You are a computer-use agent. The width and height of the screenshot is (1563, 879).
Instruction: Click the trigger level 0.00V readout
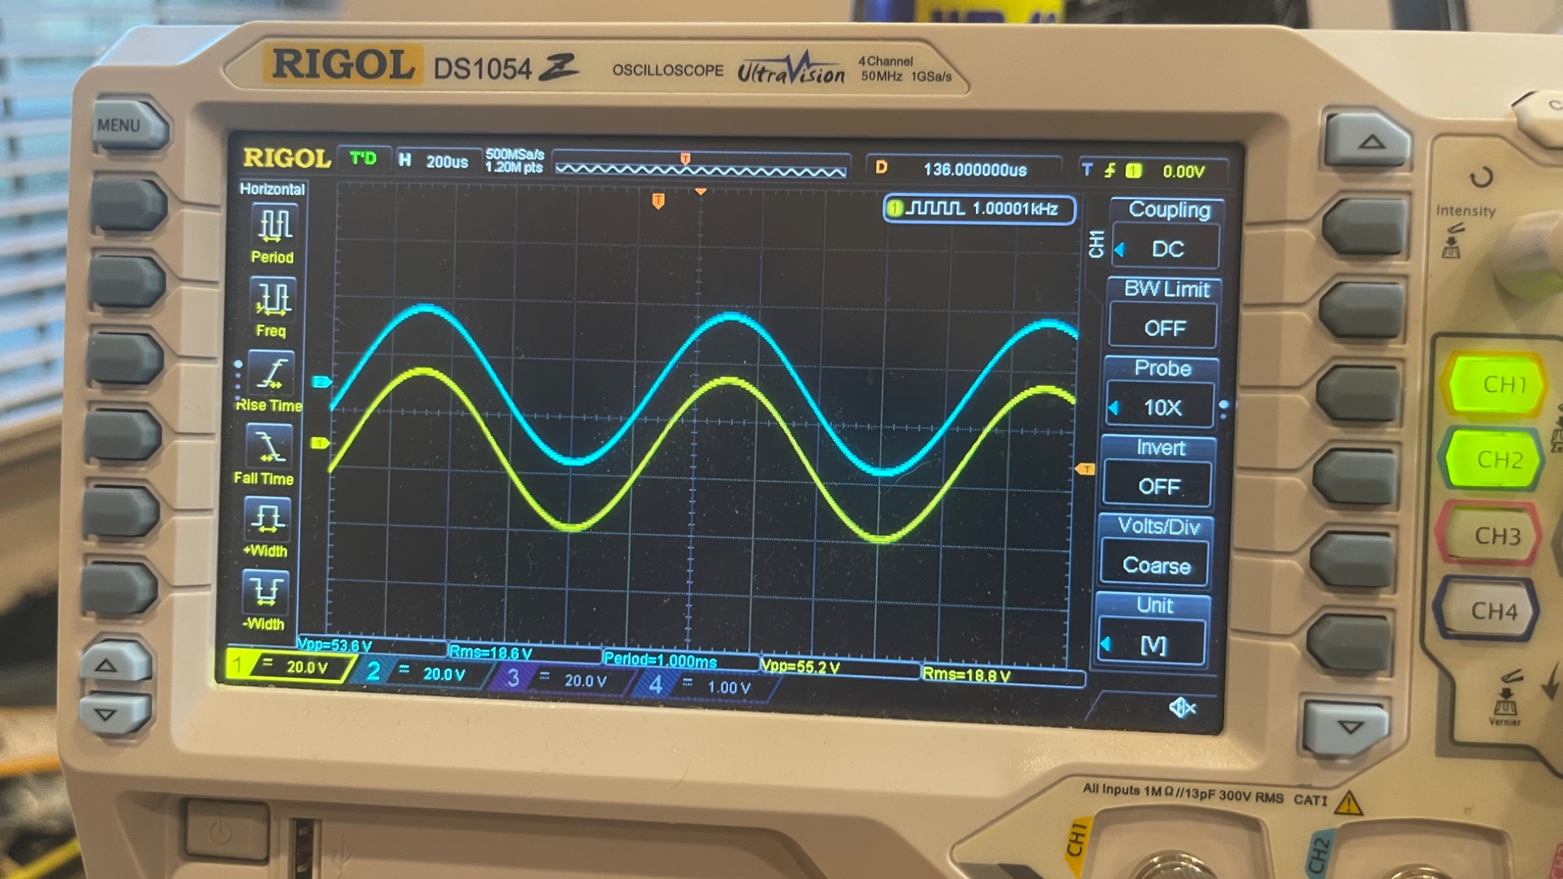(x=1183, y=172)
